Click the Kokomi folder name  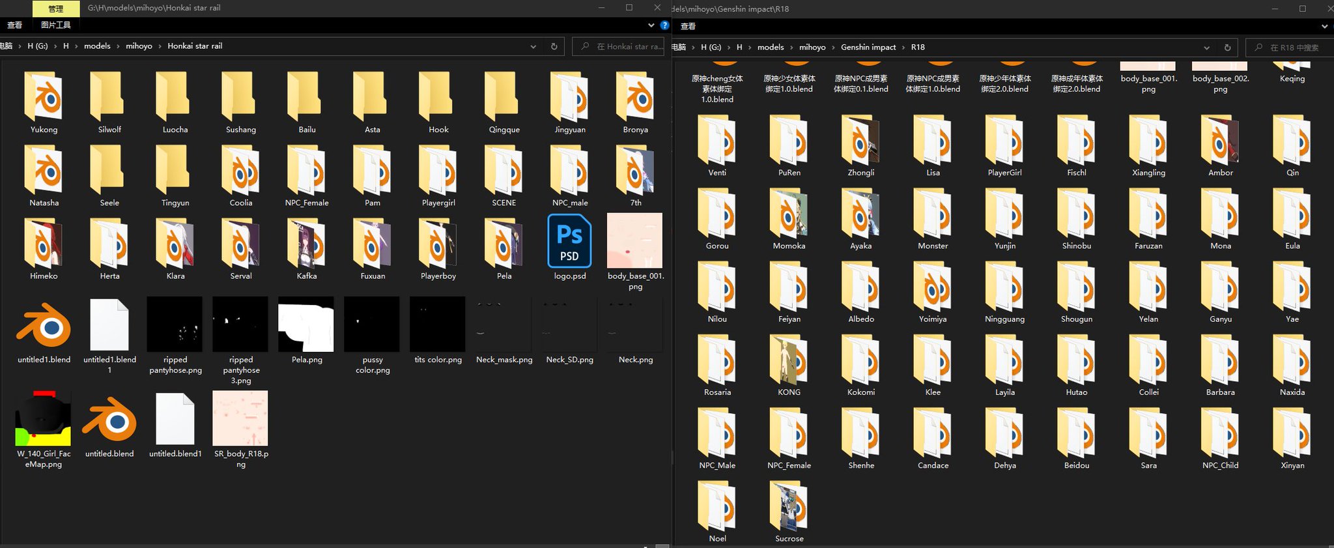[861, 392]
